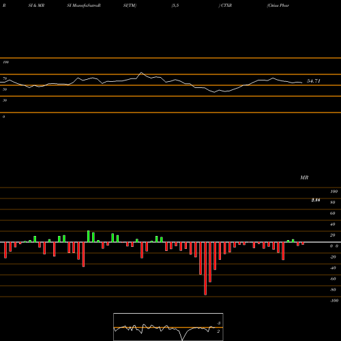Click the RSI line peak above 70

click(x=141, y=73)
